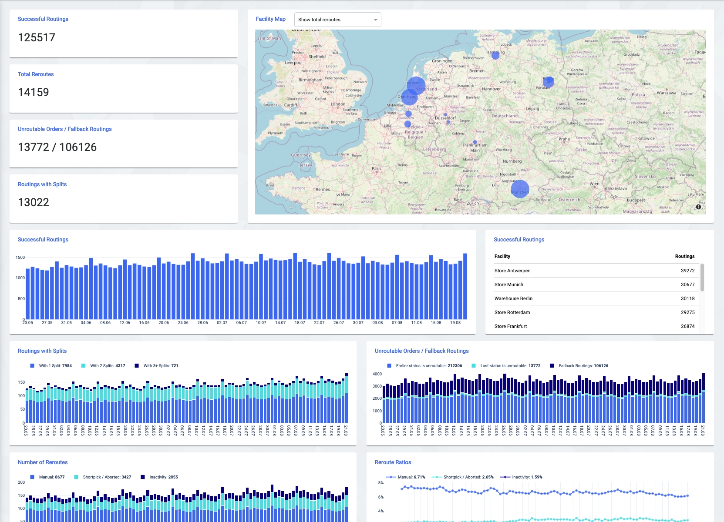Screen dimensions: 724x522
Task: Click the 'Facility' column header
Action: tap(502, 257)
